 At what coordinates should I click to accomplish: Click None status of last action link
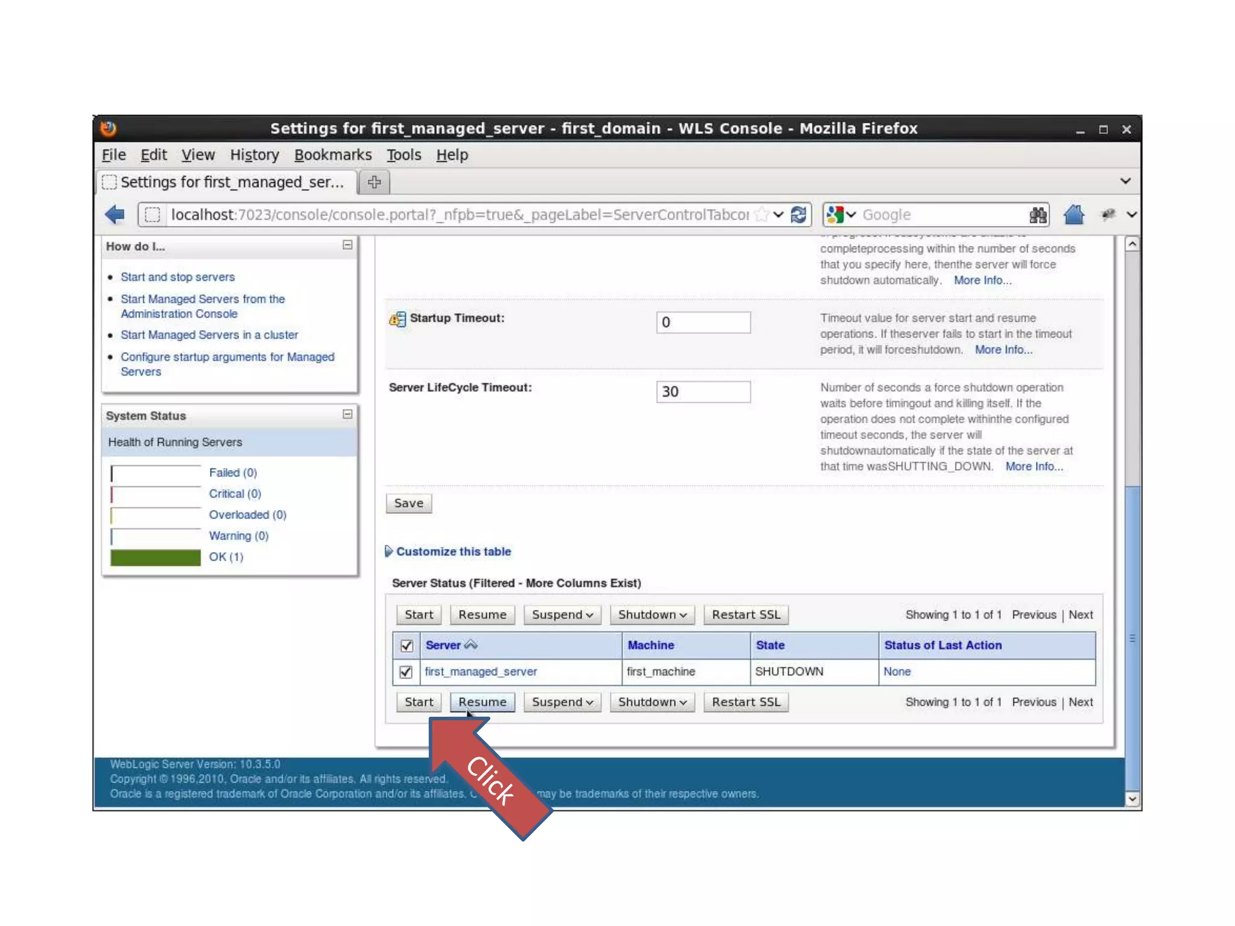tap(897, 672)
